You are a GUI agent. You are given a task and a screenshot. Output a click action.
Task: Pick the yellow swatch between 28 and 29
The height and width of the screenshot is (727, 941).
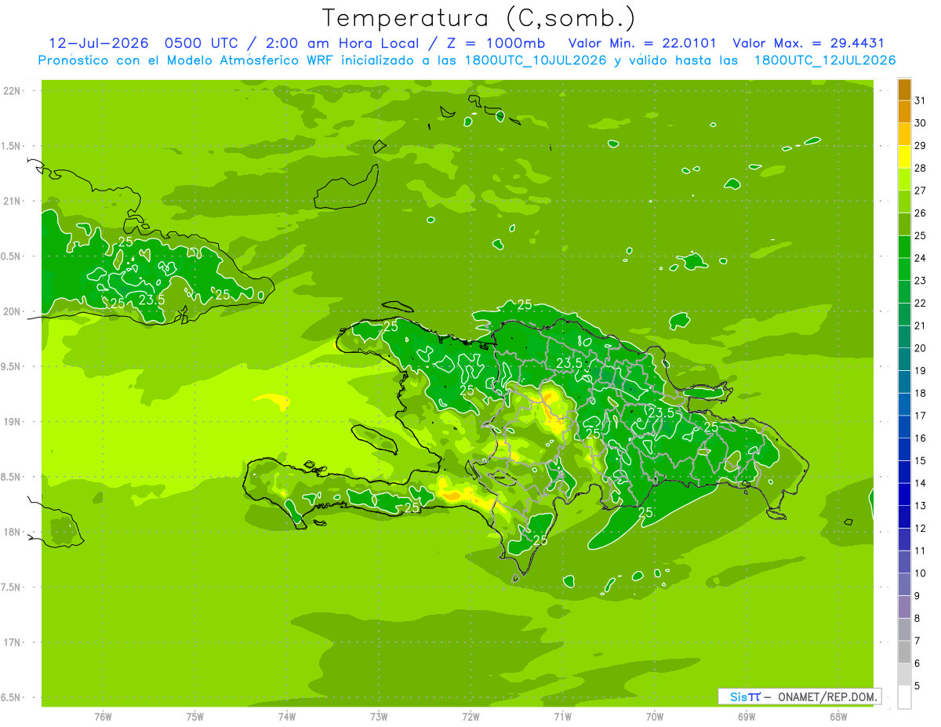[x=904, y=156]
